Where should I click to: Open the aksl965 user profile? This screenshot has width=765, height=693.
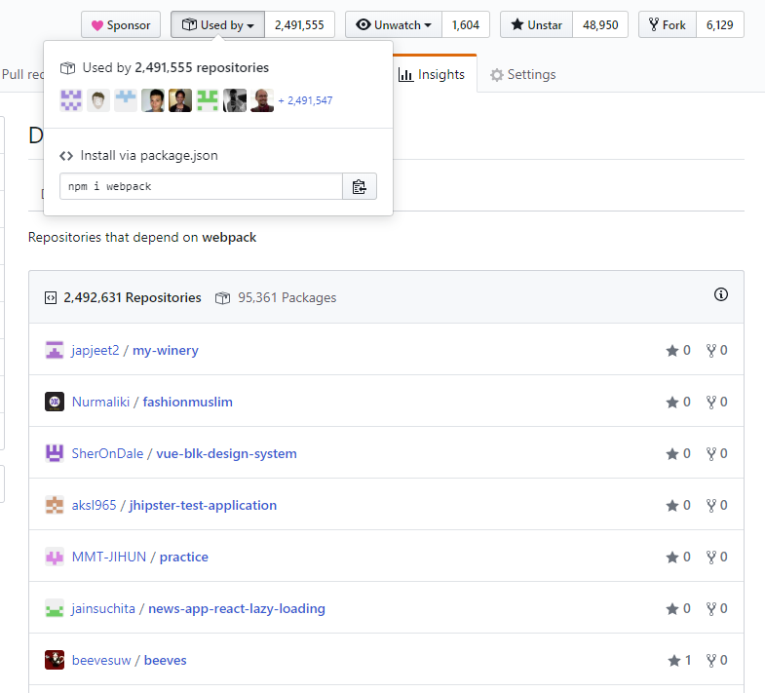coord(95,506)
